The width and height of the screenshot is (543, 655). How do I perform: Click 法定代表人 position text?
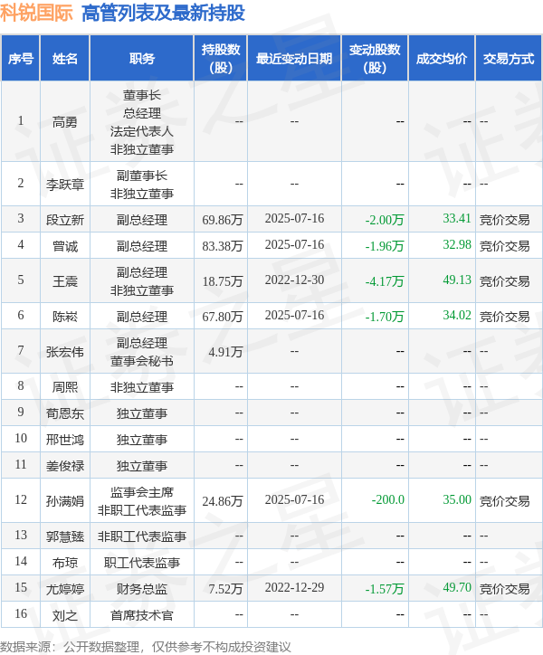click(142, 131)
